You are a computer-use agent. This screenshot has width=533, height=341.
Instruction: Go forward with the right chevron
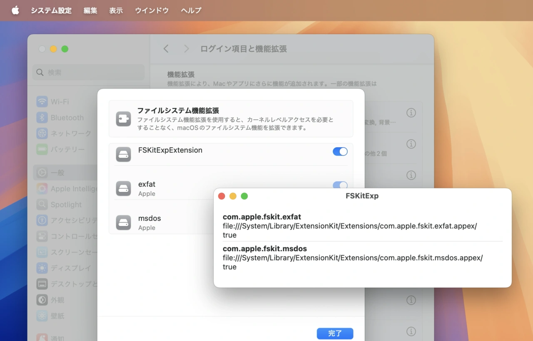pyautogui.click(x=187, y=49)
